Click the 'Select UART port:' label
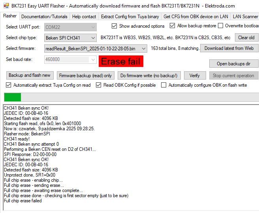 [23, 27]
